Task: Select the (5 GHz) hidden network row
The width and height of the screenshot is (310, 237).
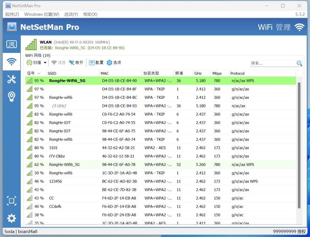Action: [x=160, y=106]
